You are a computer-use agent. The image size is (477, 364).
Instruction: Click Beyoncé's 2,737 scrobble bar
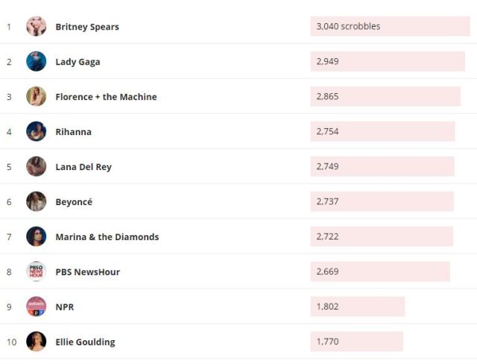pyautogui.click(x=382, y=202)
